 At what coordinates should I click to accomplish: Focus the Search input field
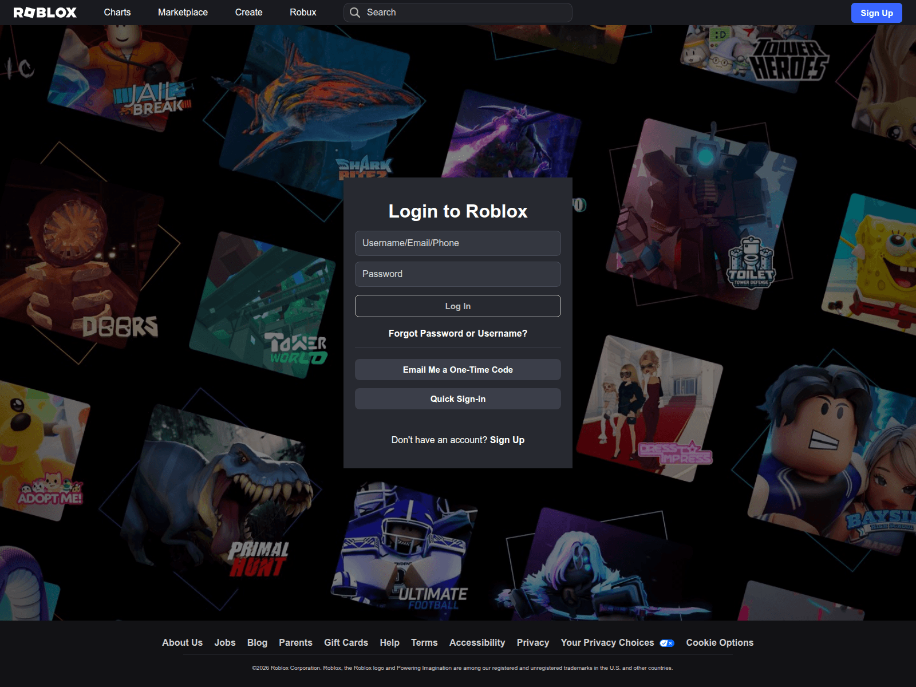[458, 13]
